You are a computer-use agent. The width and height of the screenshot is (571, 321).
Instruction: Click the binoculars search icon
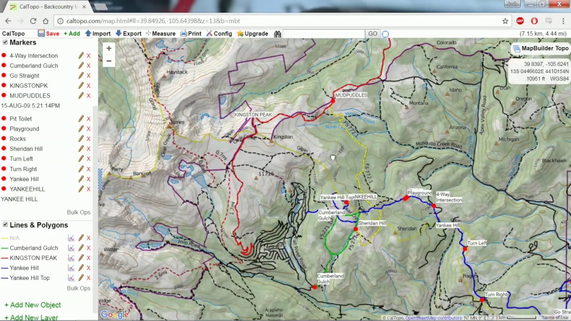(277, 34)
